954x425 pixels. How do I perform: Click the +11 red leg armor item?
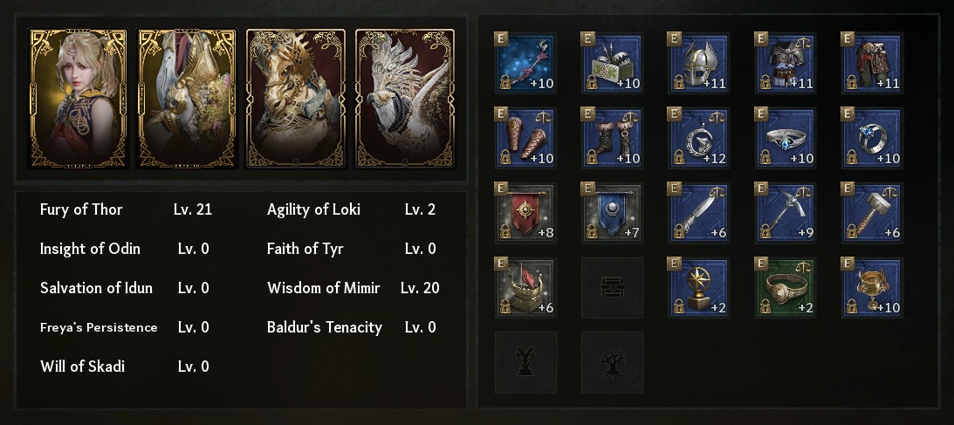pyautogui.click(x=872, y=63)
